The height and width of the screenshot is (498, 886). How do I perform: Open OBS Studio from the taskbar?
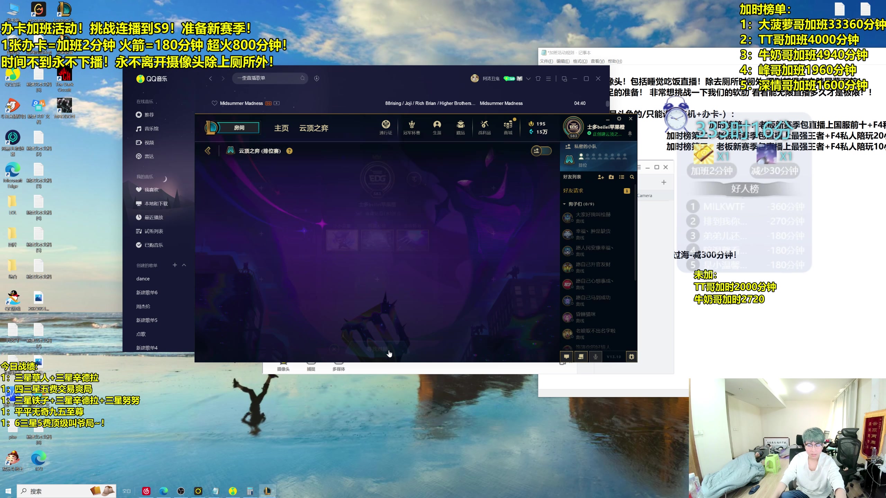click(181, 491)
